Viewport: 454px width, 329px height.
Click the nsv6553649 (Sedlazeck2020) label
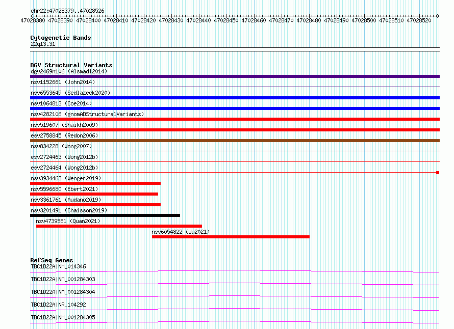point(70,93)
